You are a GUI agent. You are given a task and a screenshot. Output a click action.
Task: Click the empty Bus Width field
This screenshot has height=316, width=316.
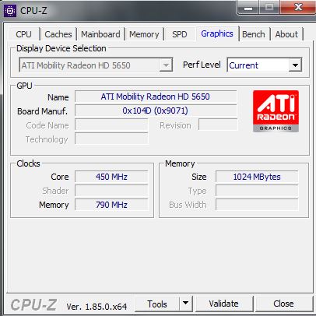257,205
